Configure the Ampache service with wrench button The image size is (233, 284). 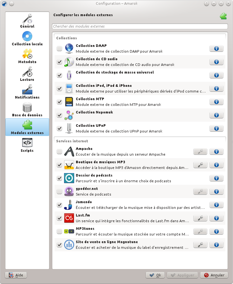click(x=200, y=152)
